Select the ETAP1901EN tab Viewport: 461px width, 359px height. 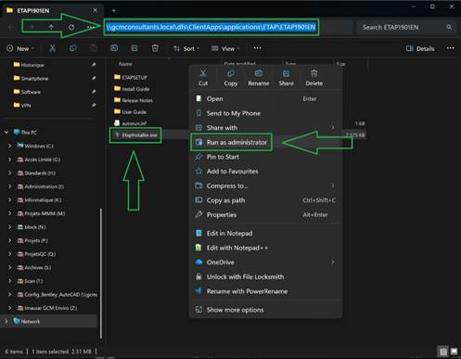pos(52,10)
